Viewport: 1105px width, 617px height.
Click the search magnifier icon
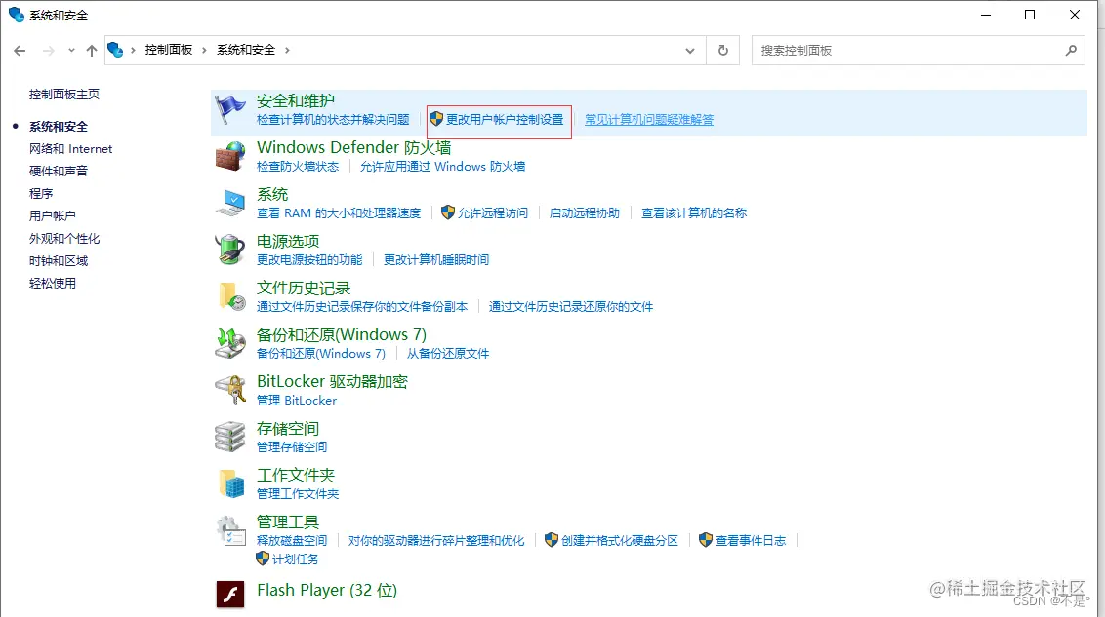point(1071,50)
